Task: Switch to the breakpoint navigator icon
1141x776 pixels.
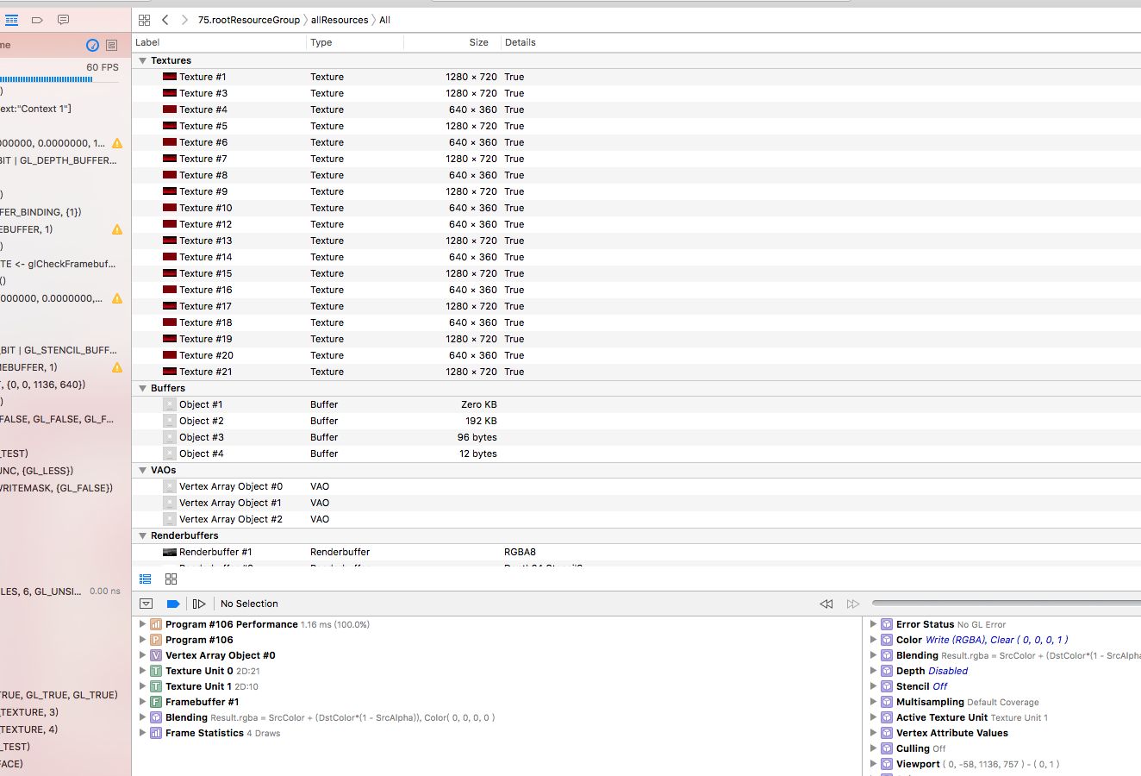Action: click(37, 20)
